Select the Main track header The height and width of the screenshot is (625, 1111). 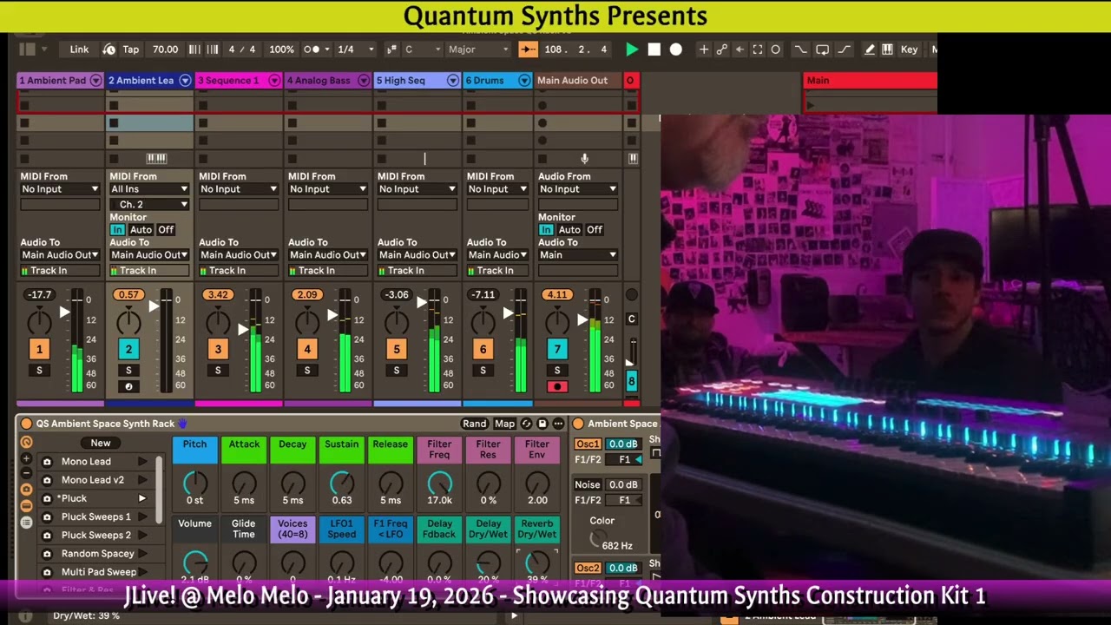click(870, 81)
